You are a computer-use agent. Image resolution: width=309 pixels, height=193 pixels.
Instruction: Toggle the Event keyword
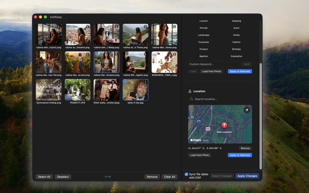[x=236, y=28]
